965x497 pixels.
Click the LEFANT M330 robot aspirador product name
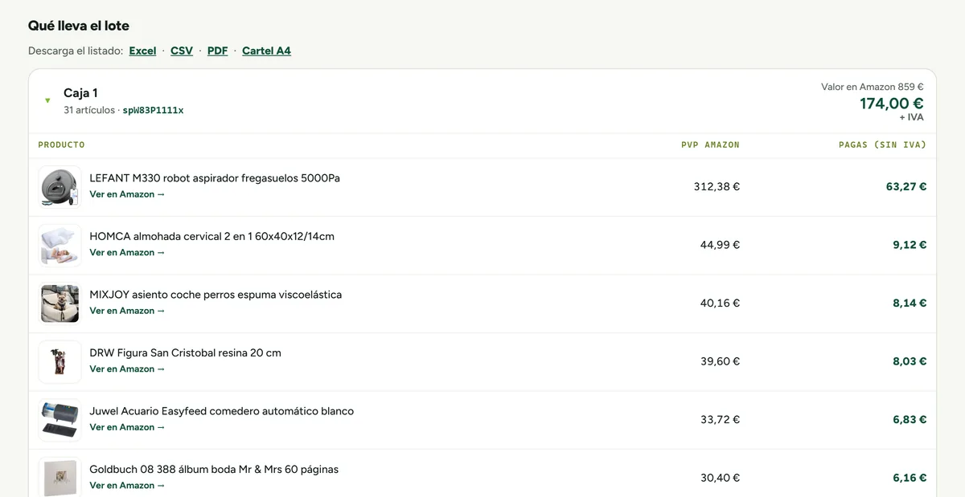click(215, 178)
